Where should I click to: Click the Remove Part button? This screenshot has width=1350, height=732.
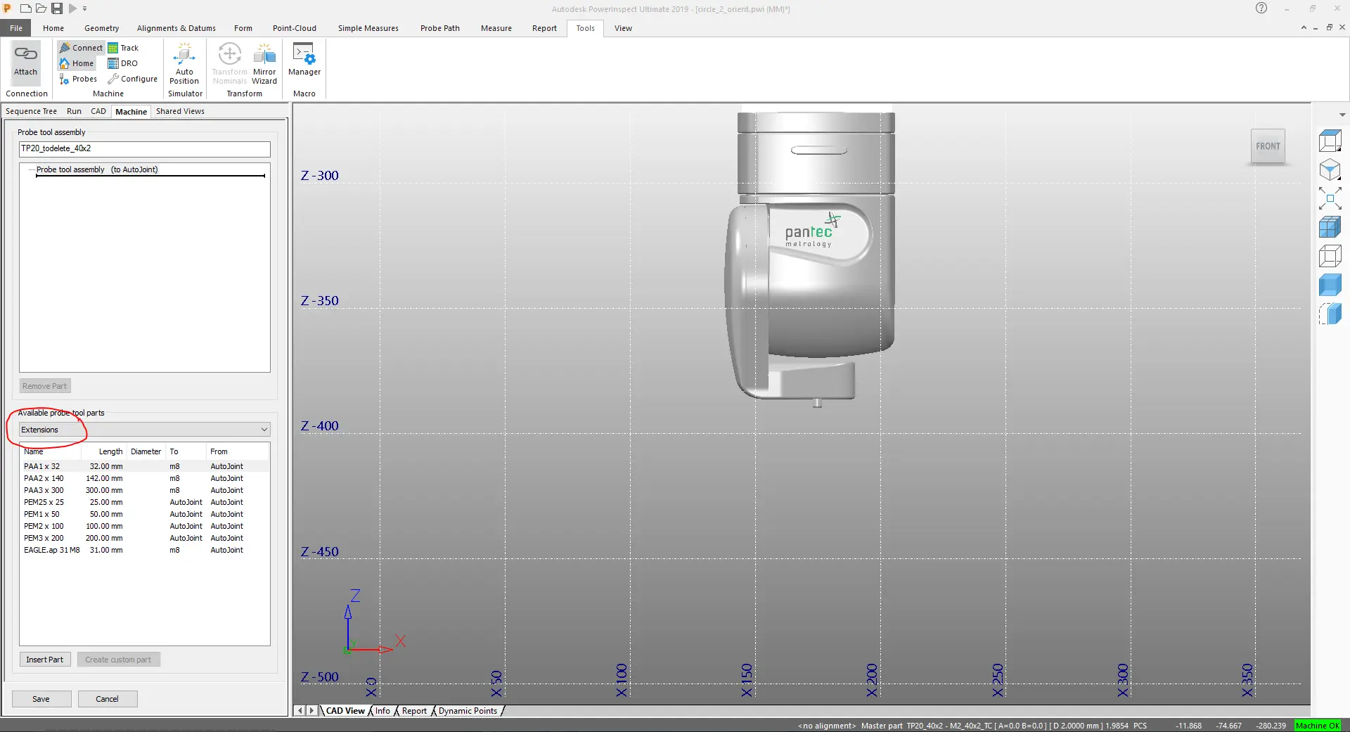coord(44,386)
